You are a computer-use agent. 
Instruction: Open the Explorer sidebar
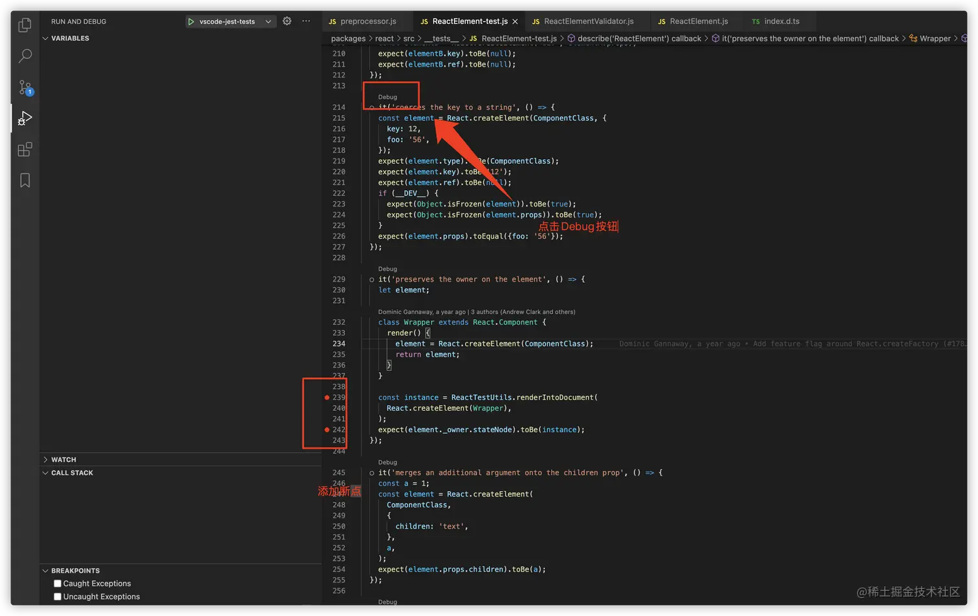tap(25, 25)
